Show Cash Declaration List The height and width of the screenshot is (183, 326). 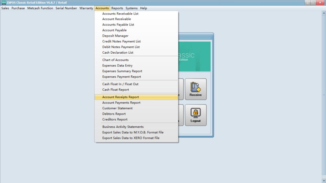pos(136,52)
